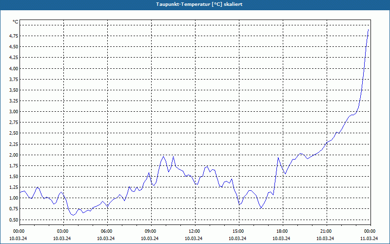390x244 pixels.
Task: Click the 4,50 y-axis label
Action: coord(14,47)
